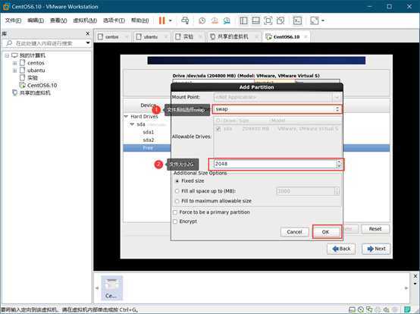Enable the Encrypt checkbox
This screenshot has height=314, width=420.
(175, 221)
